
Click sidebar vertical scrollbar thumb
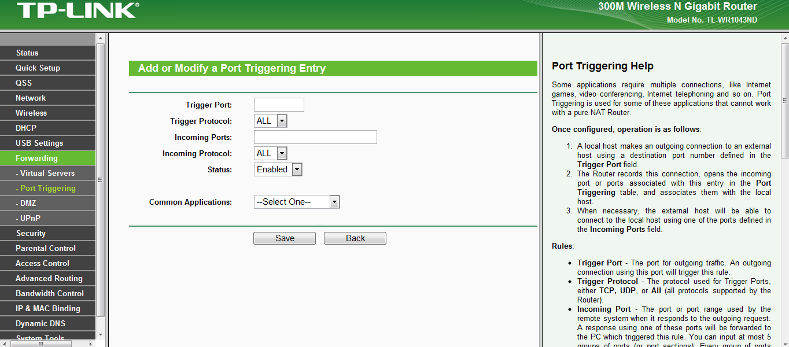pos(101,179)
